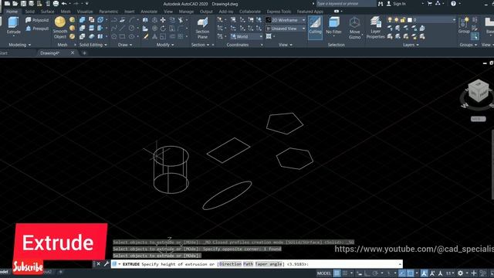Open the Express Tools ribbon tab
Viewport: 494px width, 278px height.
tap(279, 12)
